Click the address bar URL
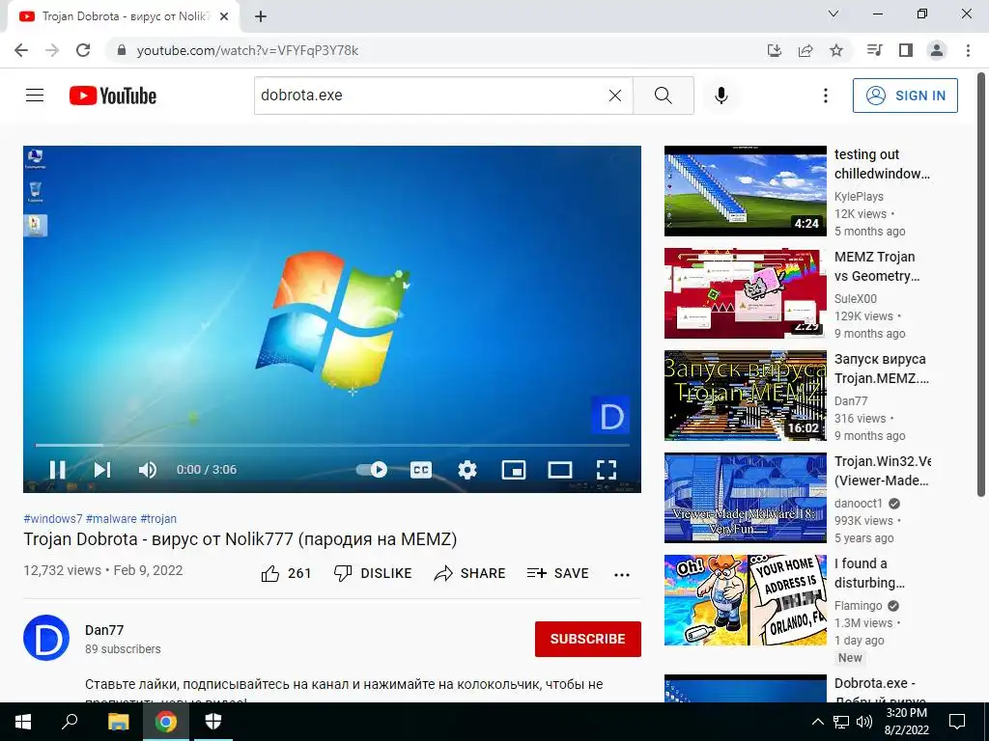 247,50
